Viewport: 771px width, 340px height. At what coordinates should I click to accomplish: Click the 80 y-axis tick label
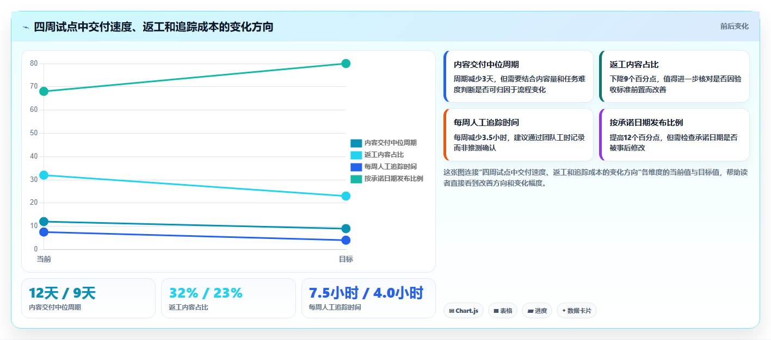[x=34, y=64]
